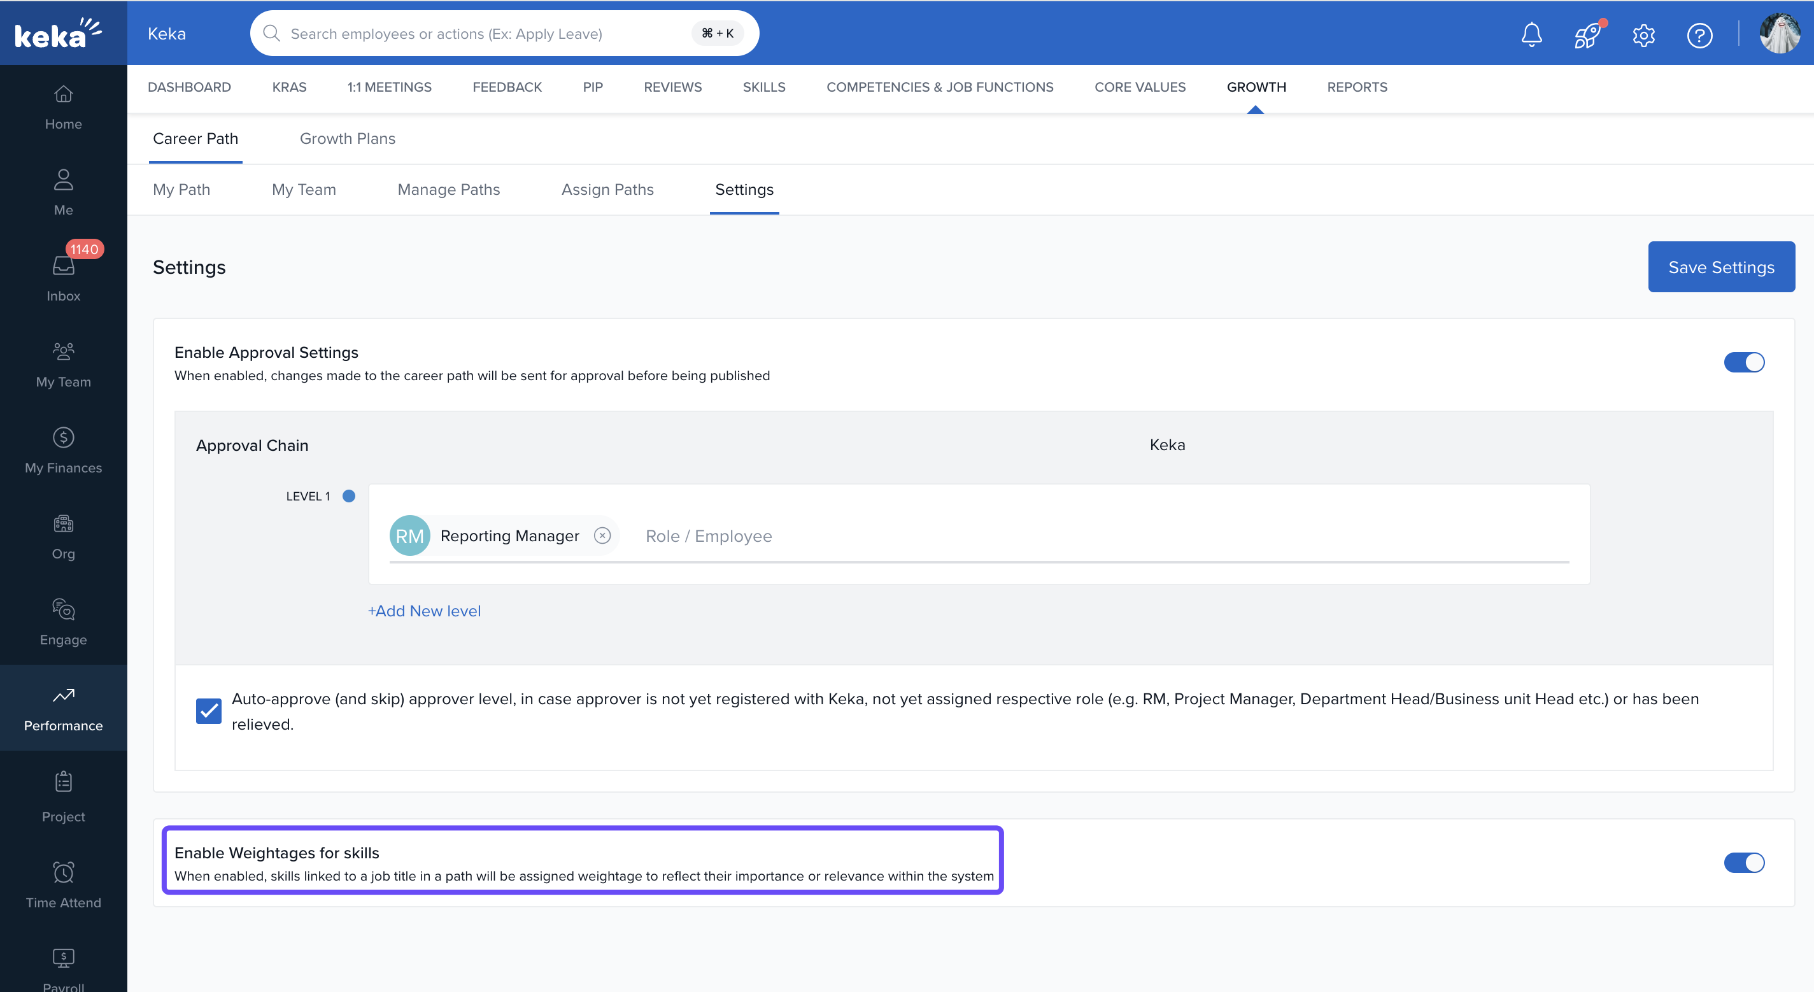Open the settings gear icon

click(1643, 34)
